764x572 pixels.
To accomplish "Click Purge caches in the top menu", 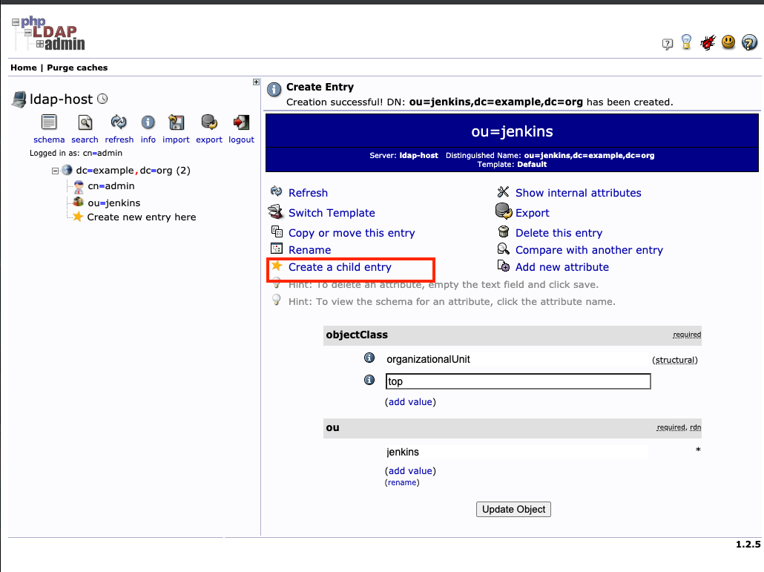I will click(77, 68).
